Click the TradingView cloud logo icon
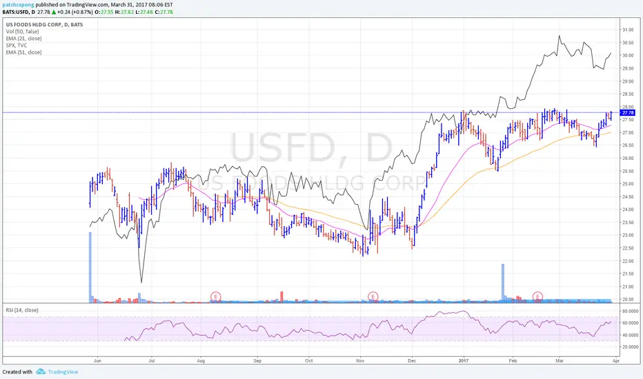This screenshot has width=643, height=379. (41, 371)
